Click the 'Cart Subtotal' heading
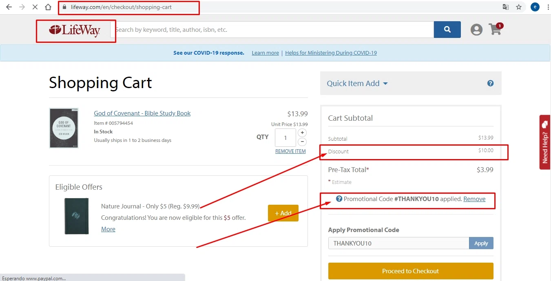This screenshot has width=551, height=281. [350, 118]
